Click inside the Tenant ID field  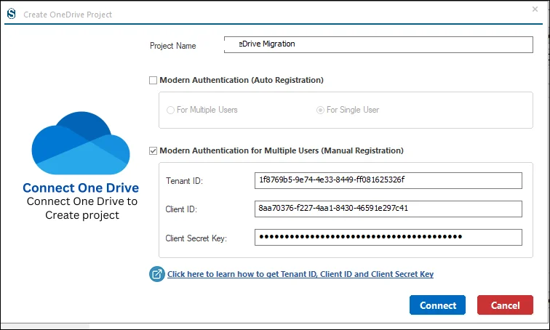click(388, 180)
